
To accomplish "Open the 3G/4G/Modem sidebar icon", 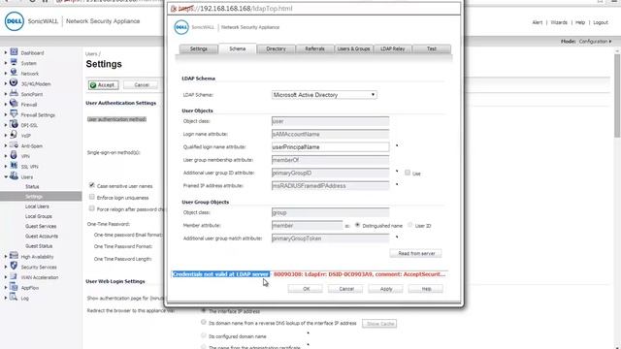I will [x=14, y=83].
